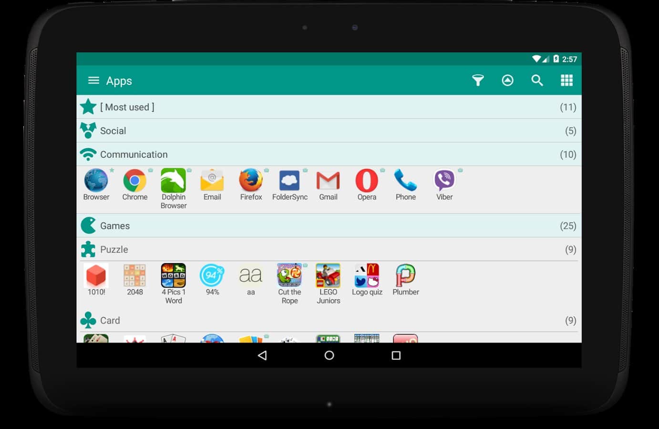This screenshot has height=429, width=659.
Task: Switch to grid view icon
Action: 566,81
